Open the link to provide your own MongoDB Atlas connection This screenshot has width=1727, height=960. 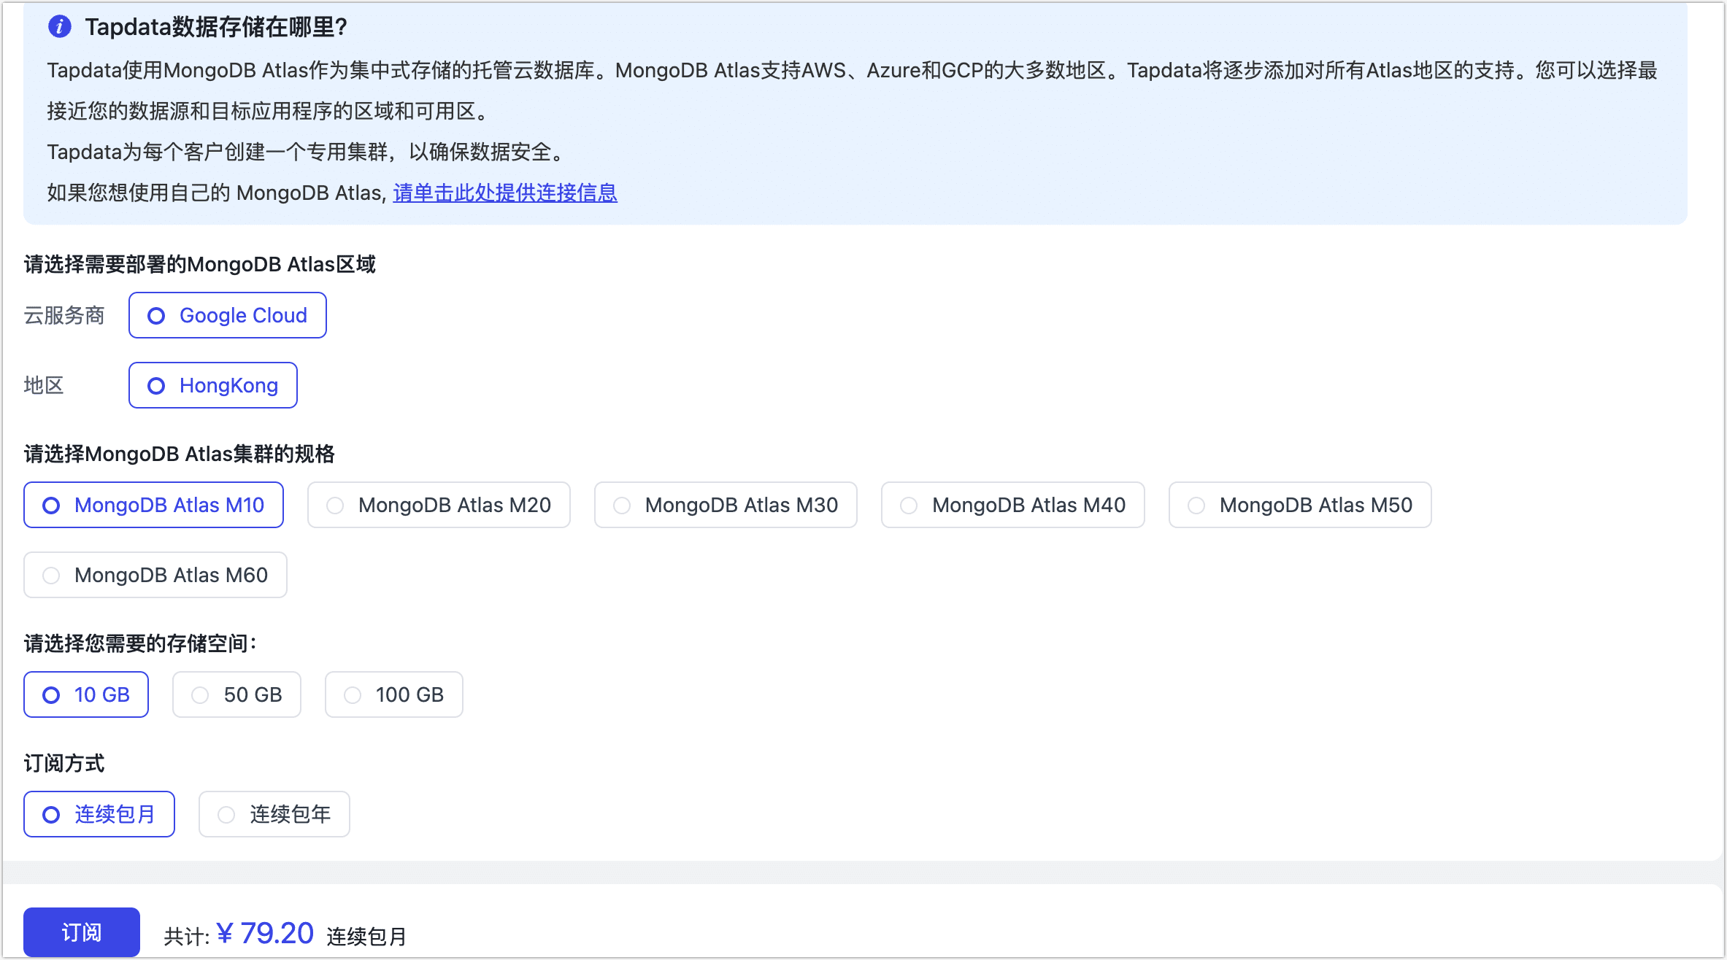[504, 193]
